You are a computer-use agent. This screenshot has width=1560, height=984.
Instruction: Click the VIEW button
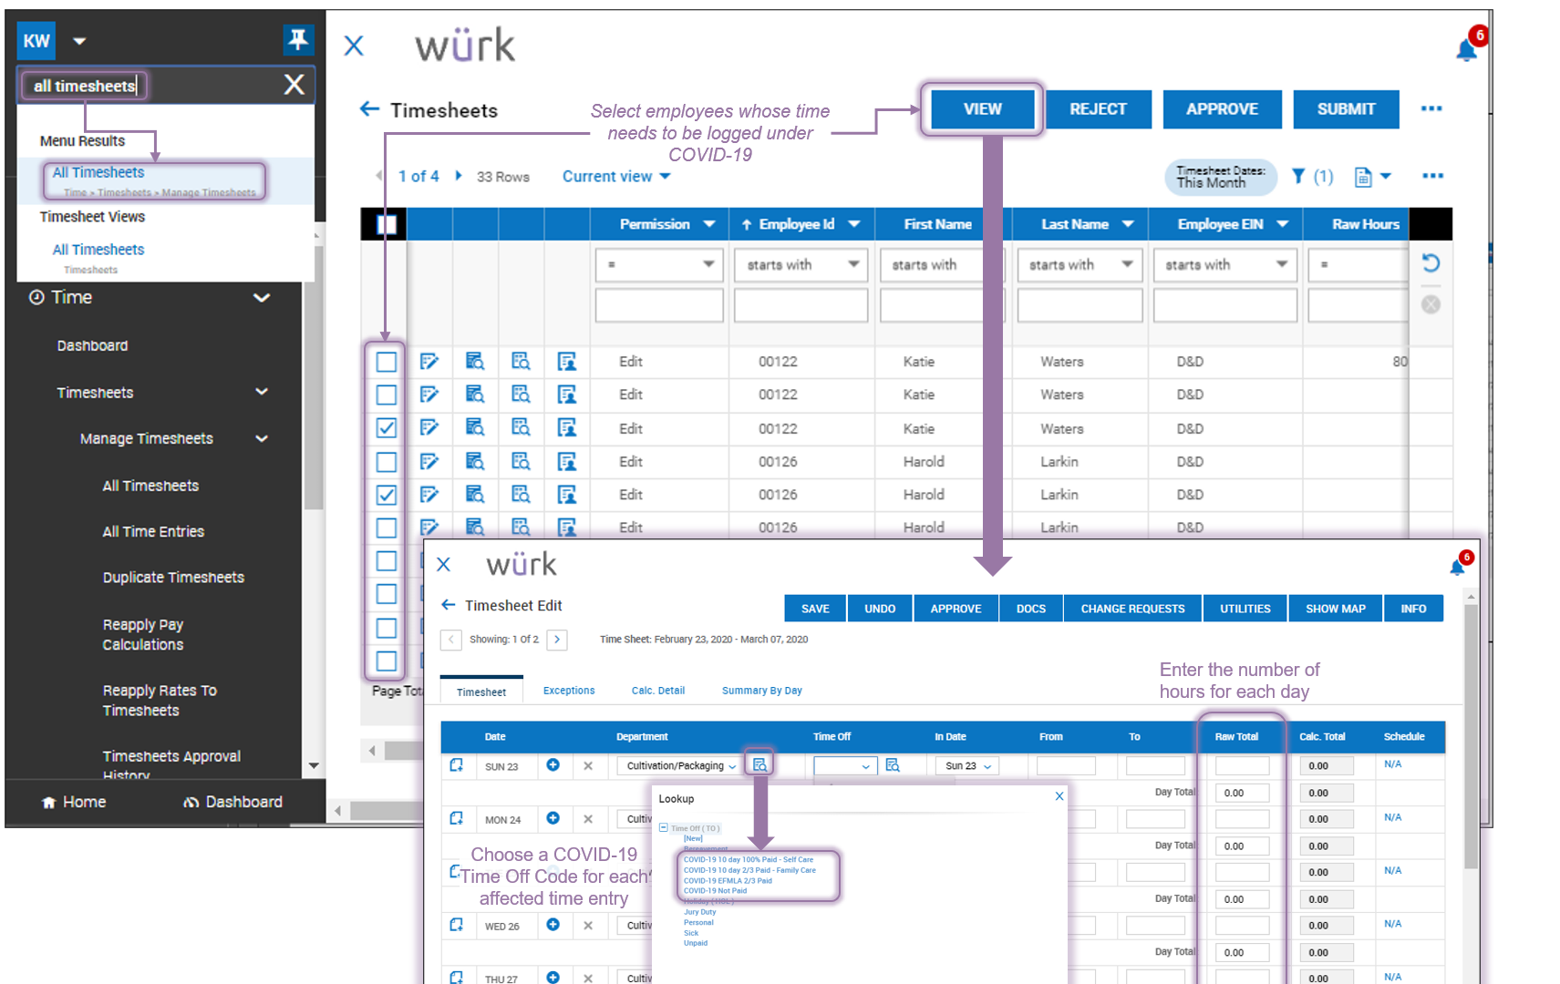click(x=982, y=109)
